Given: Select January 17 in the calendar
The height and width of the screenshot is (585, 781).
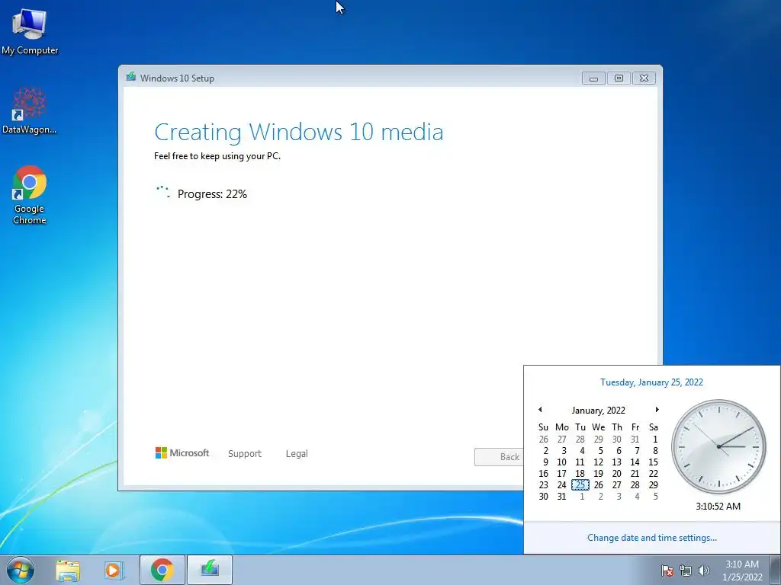Looking at the screenshot, I should [x=562, y=474].
